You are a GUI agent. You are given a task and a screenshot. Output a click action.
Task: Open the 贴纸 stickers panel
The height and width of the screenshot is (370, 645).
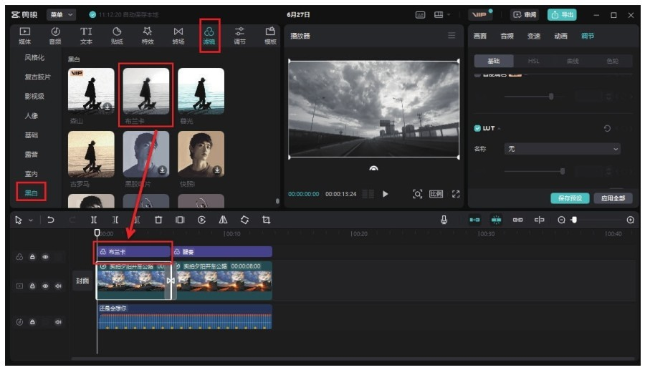point(117,36)
